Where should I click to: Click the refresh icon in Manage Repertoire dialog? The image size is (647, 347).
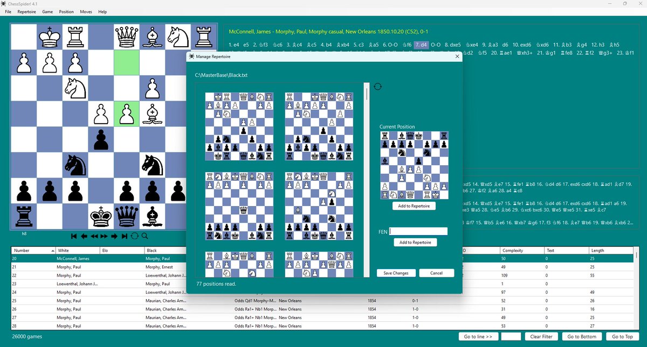pyautogui.click(x=377, y=86)
